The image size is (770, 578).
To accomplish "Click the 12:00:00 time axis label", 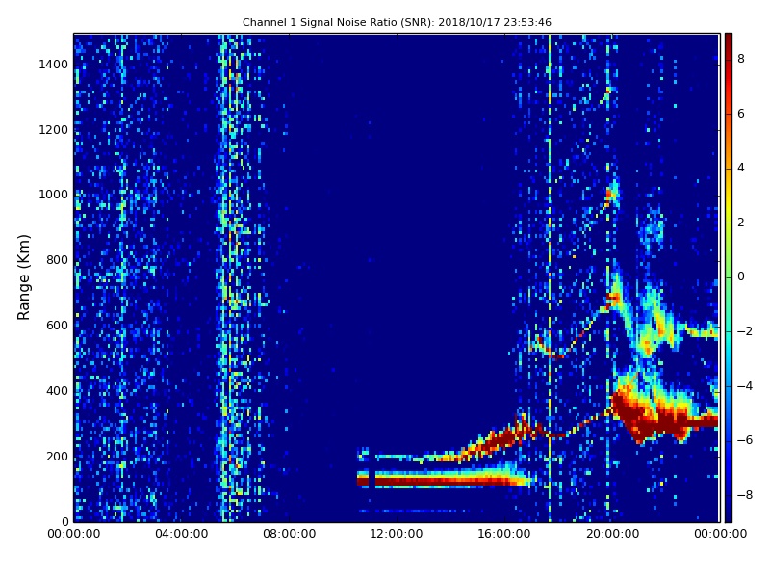I will coord(397,534).
